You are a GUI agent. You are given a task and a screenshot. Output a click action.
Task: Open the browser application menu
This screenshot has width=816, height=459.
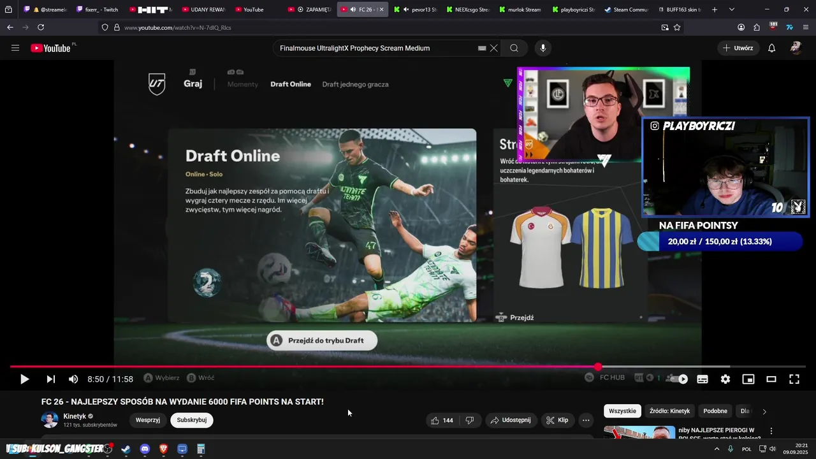pos(806,27)
